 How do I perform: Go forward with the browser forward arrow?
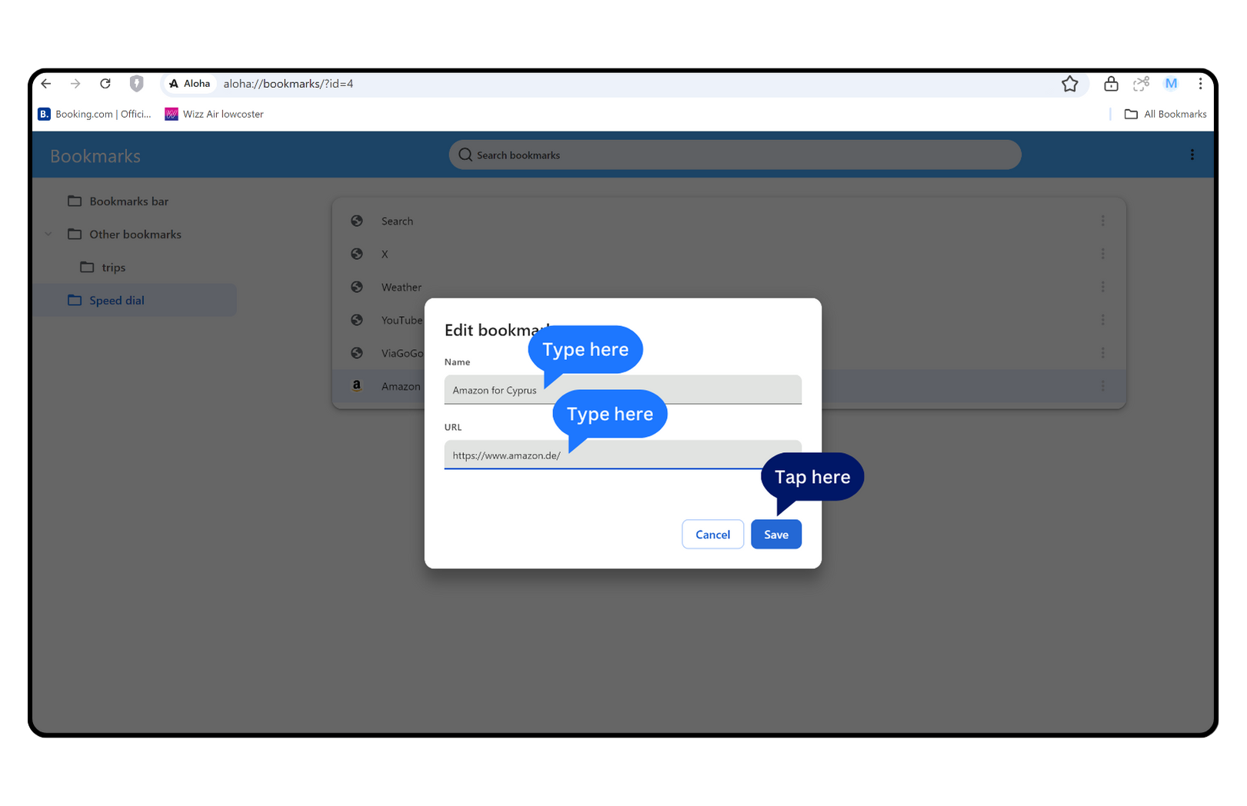tap(75, 84)
